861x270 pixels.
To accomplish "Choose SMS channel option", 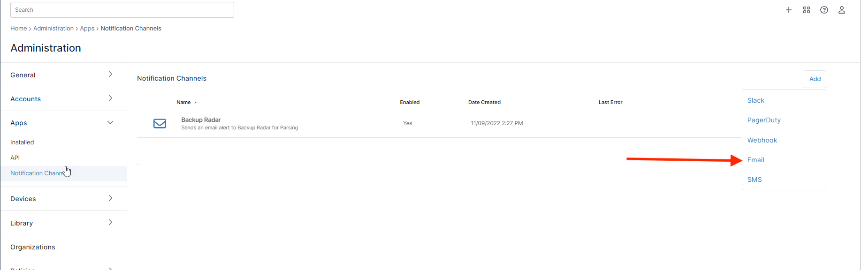I will (x=754, y=180).
